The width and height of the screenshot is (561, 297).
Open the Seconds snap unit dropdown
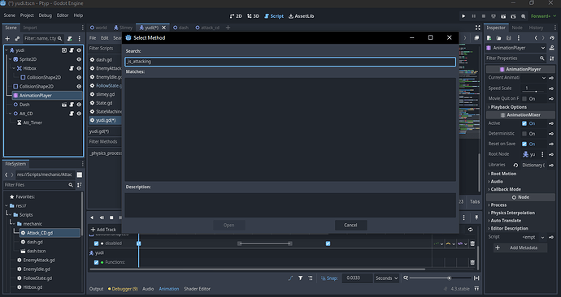click(x=386, y=278)
